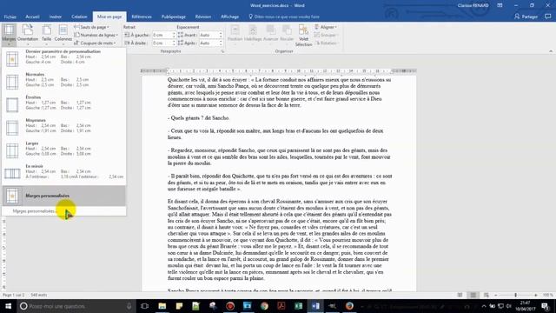
Task: Click the À gauche indent field
Action: point(162,35)
